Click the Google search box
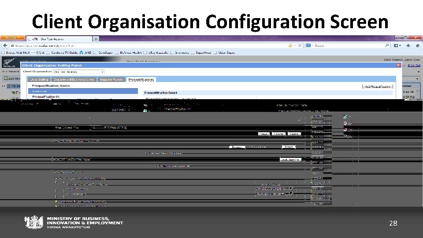This screenshot has width=423, height=238. [x=349, y=45]
